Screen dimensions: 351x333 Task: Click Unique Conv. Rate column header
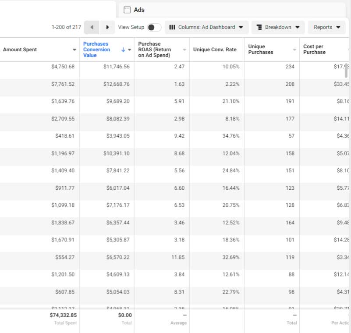(x=215, y=50)
